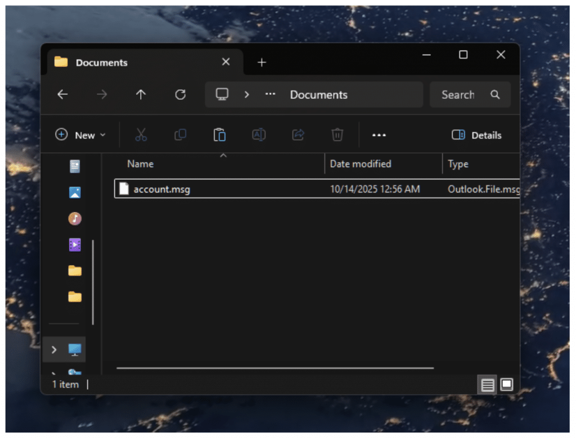The height and width of the screenshot is (438, 576).
Task: Expand the address bar path chevron
Action: click(x=246, y=95)
